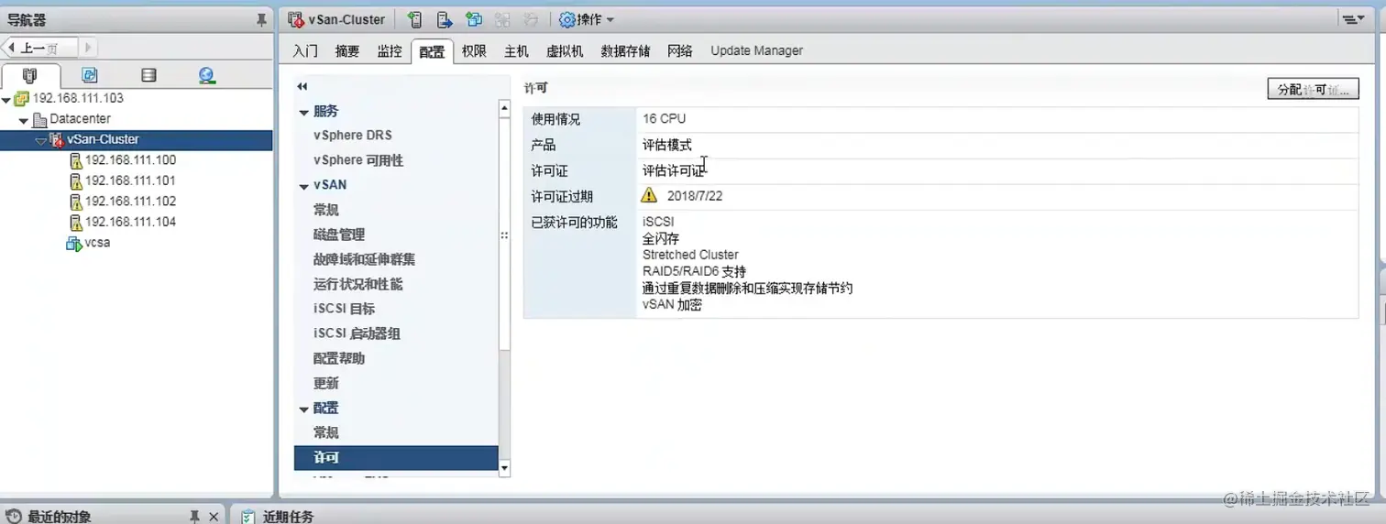Open the 操作 actions gear menu
1386x524 pixels.
[x=587, y=19]
